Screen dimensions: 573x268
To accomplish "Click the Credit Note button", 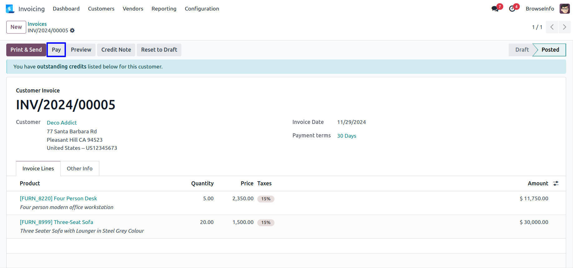I will pyautogui.click(x=116, y=50).
